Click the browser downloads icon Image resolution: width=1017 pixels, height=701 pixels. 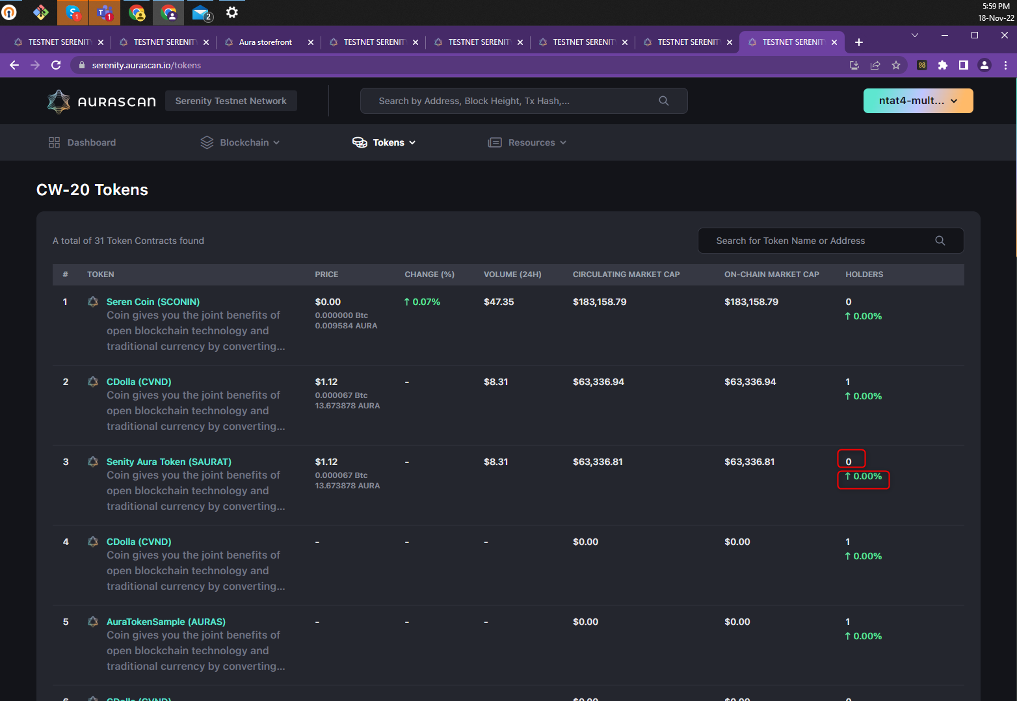854,65
